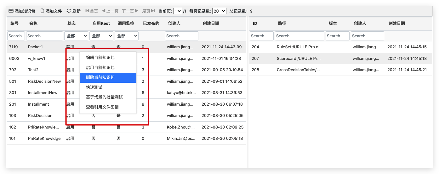Select the PriRateKnowldge row in the table
Screen dimensions: 439x174
pos(44,139)
